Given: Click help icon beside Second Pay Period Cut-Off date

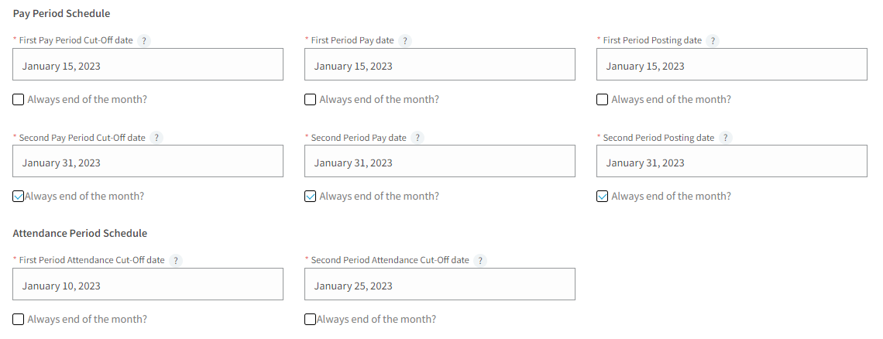Looking at the screenshot, I should click(156, 138).
